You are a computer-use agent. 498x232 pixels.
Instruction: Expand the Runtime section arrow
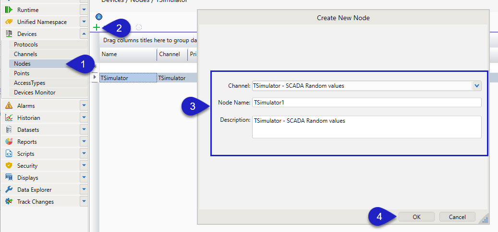(84, 10)
